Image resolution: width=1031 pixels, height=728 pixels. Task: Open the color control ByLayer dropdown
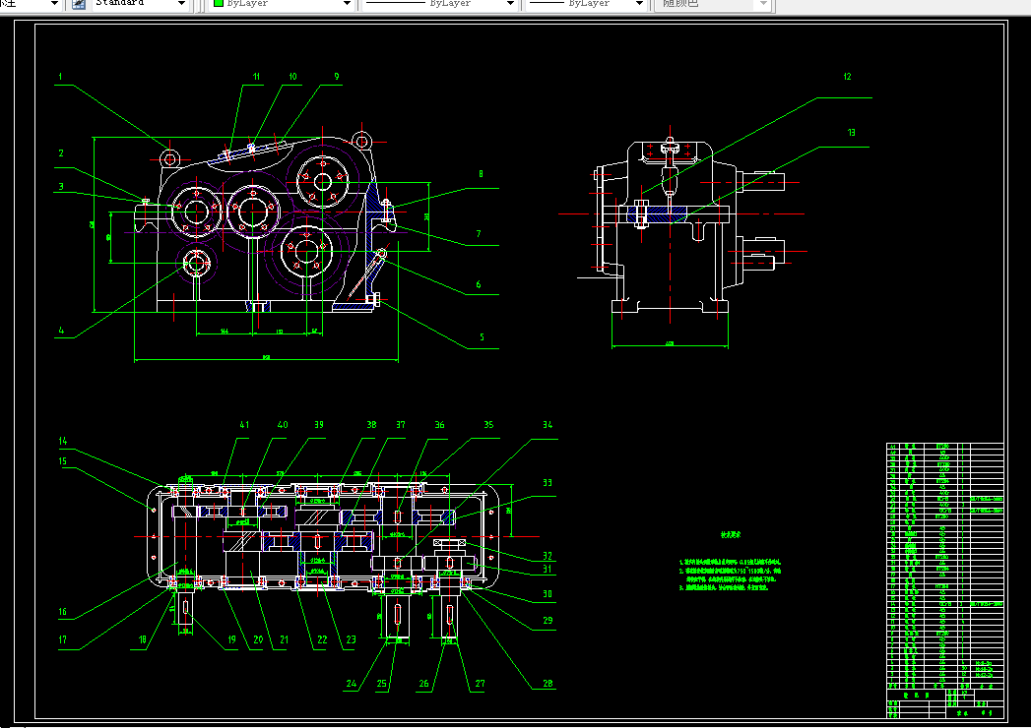pyautogui.click(x=347, y=4)
